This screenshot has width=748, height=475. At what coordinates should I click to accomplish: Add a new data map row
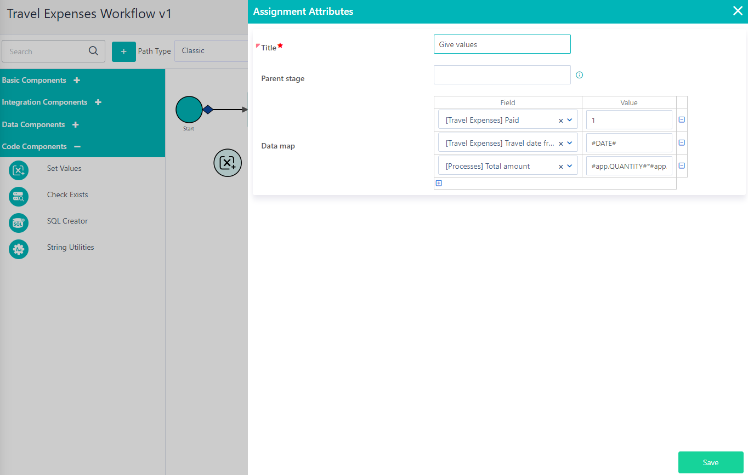[x=439, y=183]
